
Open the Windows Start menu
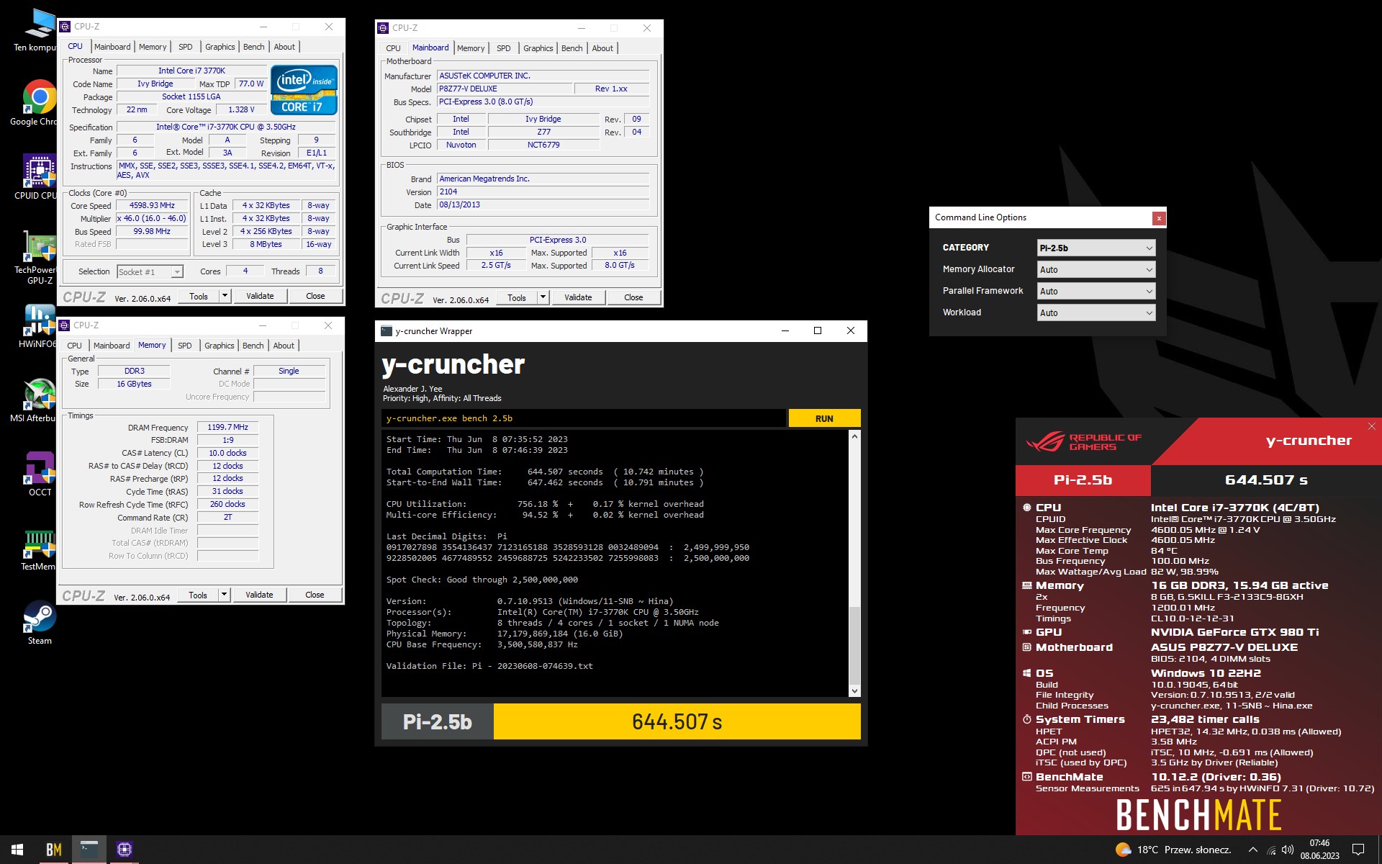tap(17, 850)
